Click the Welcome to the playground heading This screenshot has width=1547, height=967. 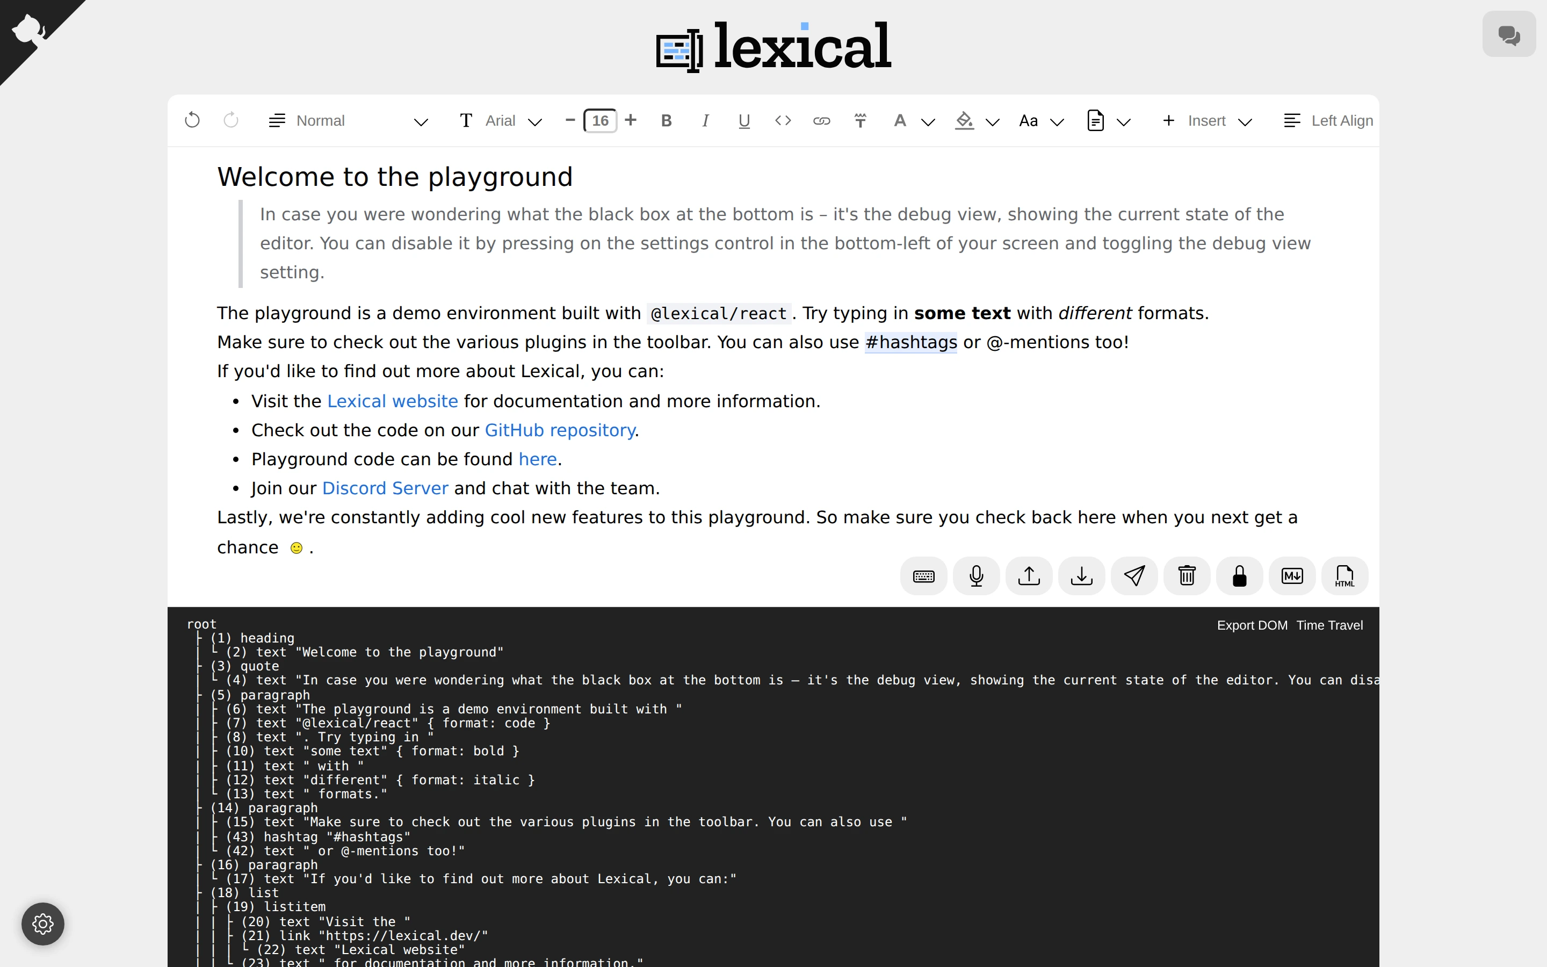pyautogui.click(x=395, y=177)
